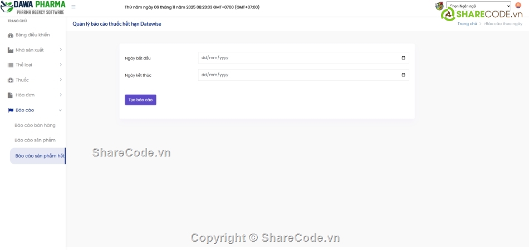Expand the Nhà sản xuất submenu
This screenshot has height=250, width=529.
[x=60, y=50]
